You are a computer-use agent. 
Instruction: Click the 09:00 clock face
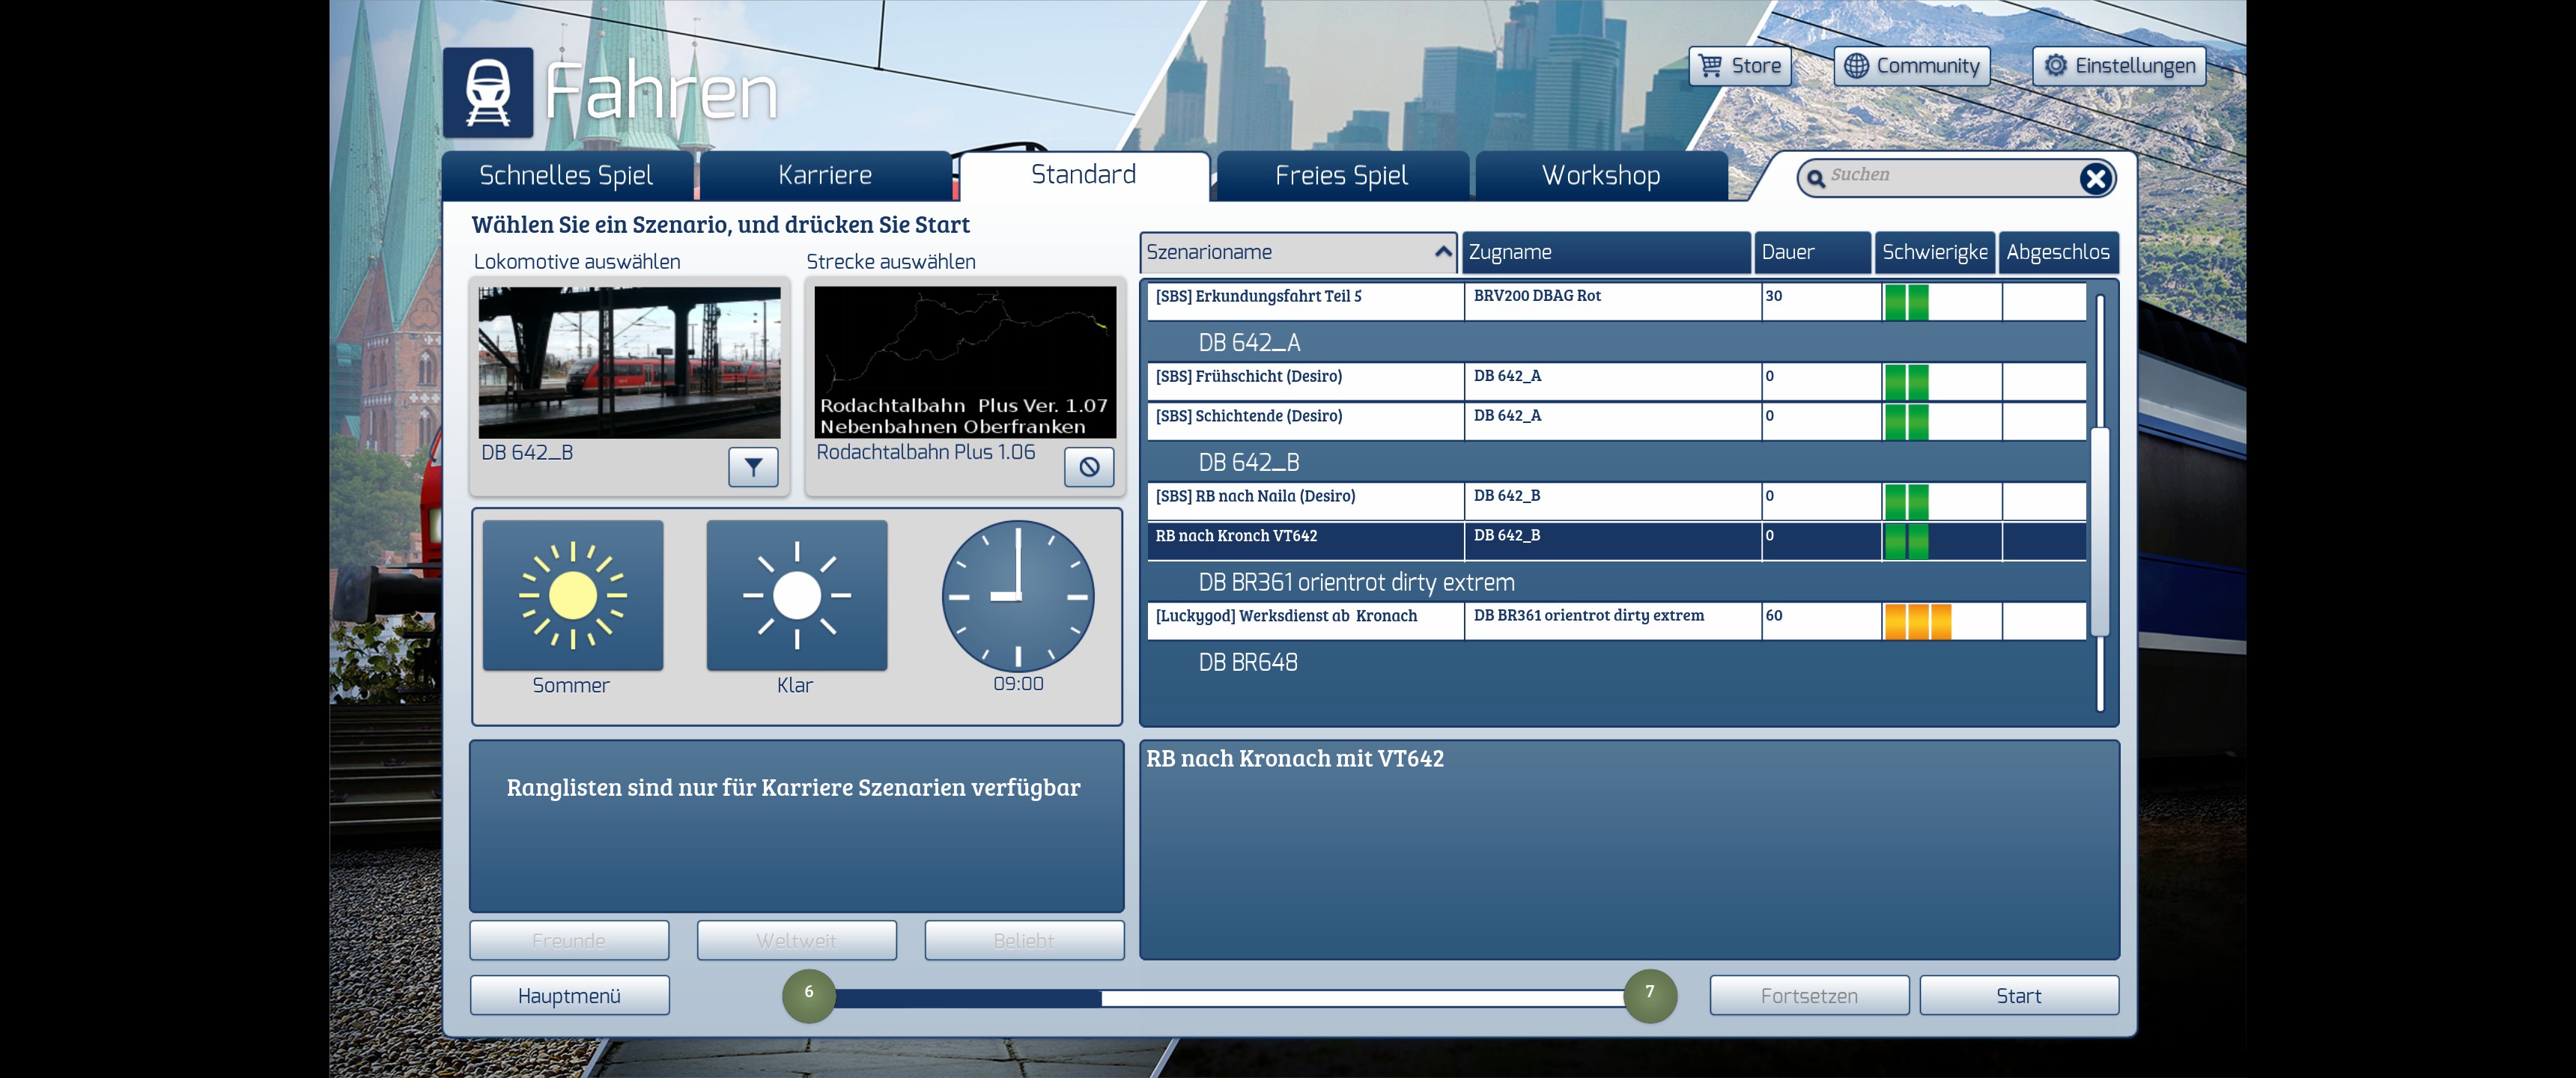(1018, 596)
